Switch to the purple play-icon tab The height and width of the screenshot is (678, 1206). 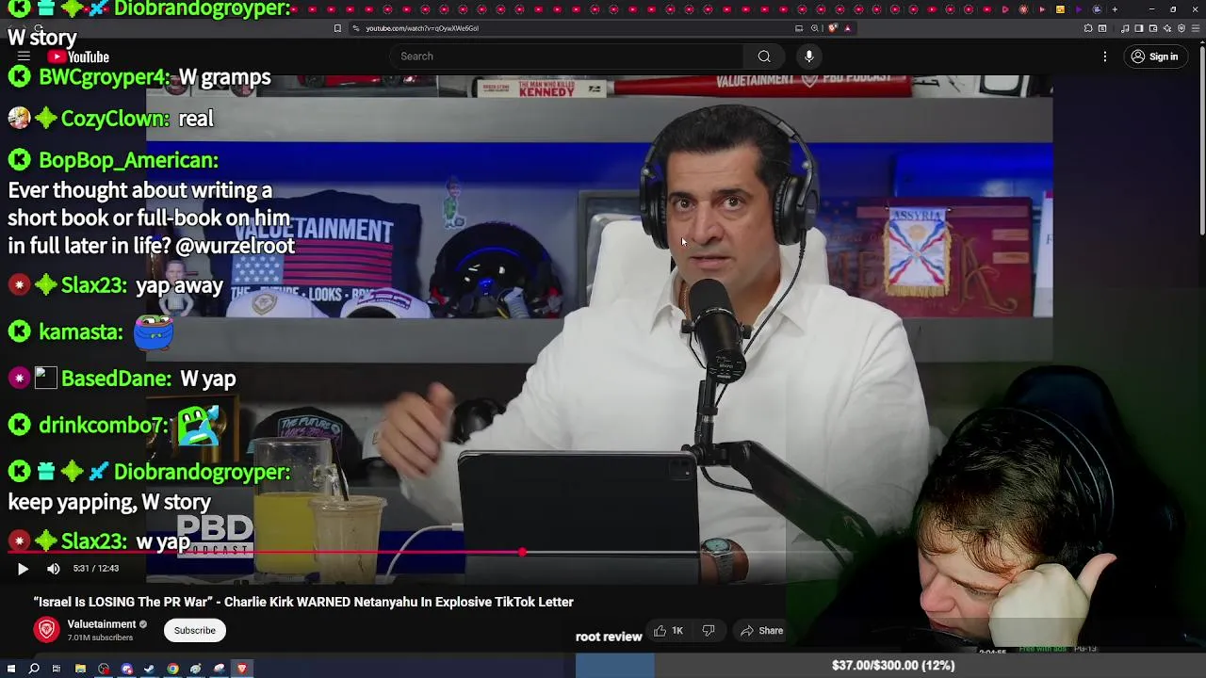click(x=1079, y=9)
